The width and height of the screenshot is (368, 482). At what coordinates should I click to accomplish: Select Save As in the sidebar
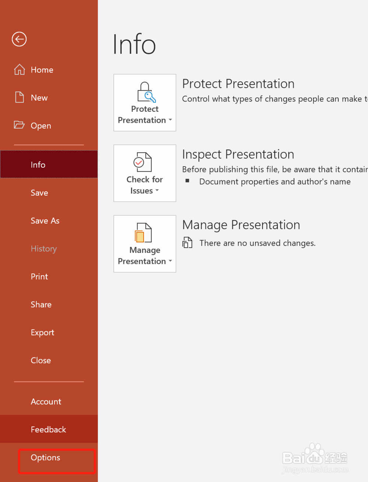(x=45, y=221)
